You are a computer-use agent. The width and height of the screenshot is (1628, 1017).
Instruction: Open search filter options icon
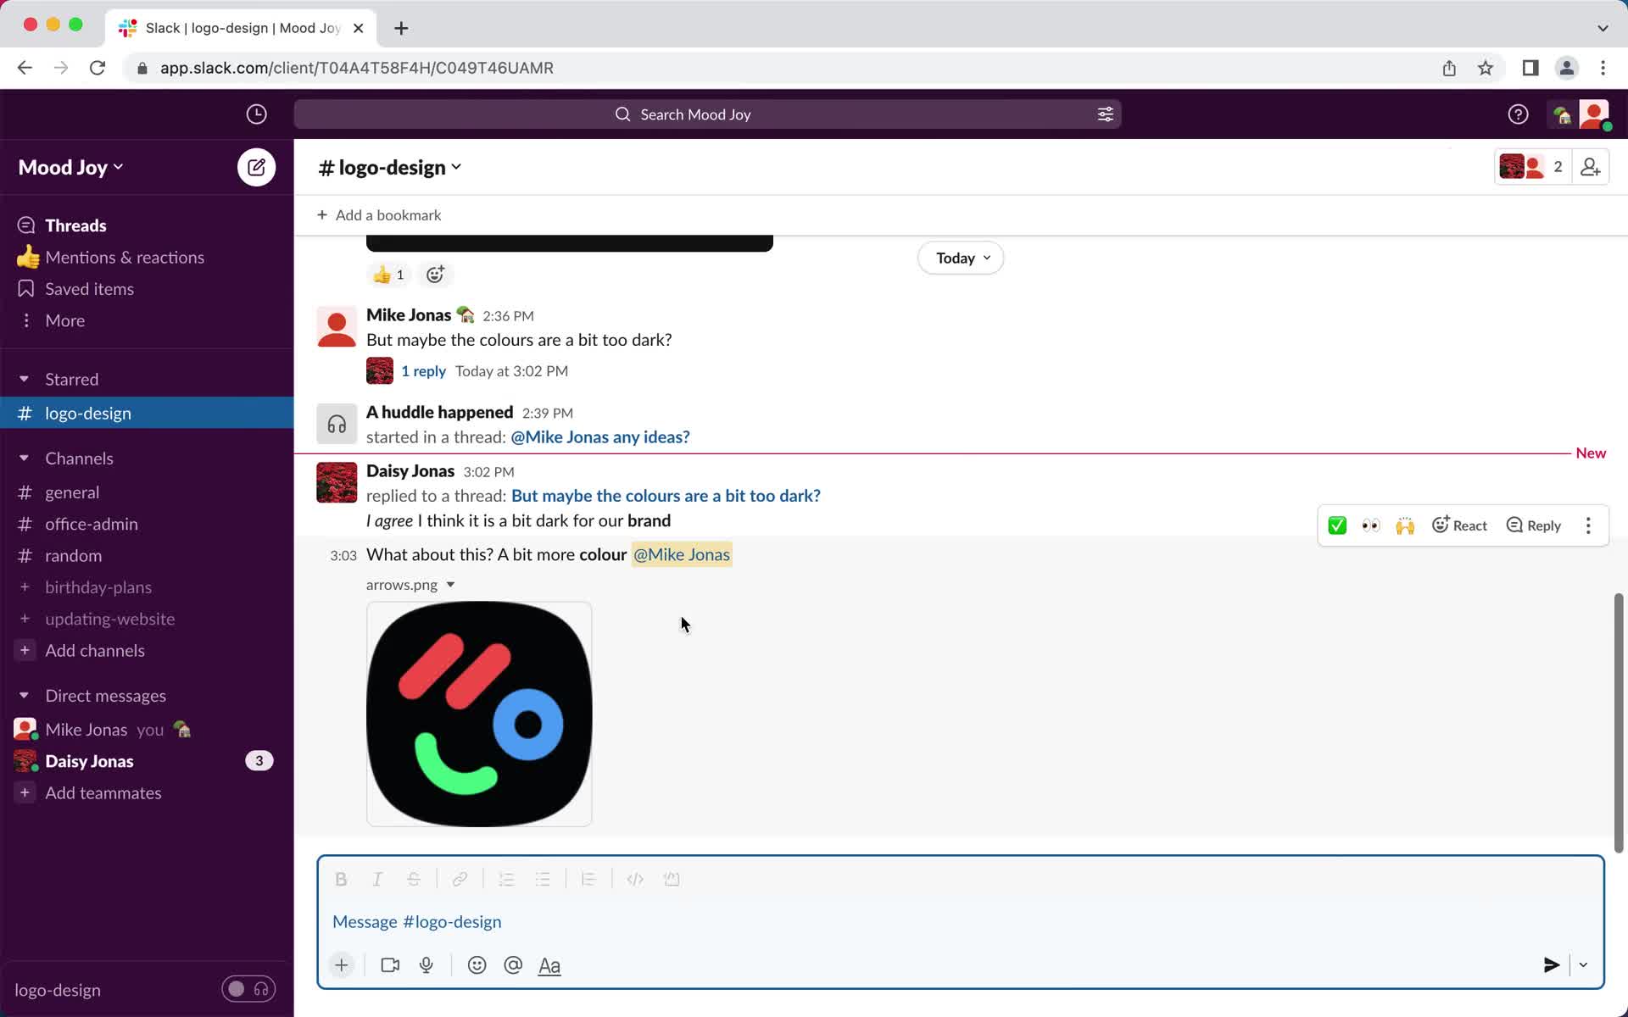1105,114
